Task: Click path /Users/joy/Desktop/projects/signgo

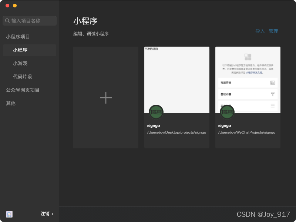Action: (x=176, y=132)
